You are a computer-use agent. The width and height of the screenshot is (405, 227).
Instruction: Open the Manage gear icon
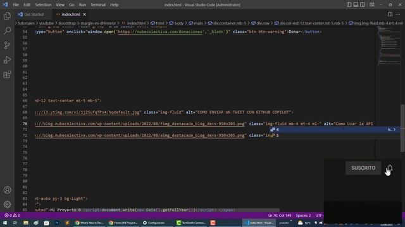[7, 204]
